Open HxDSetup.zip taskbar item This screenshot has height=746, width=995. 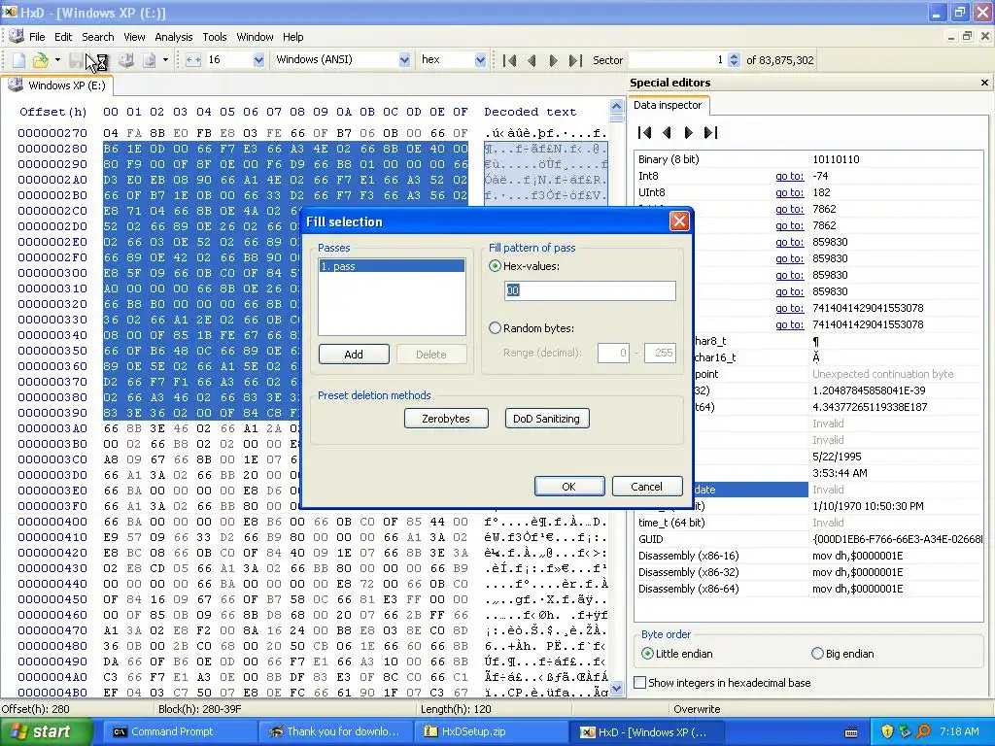pyautogui.click(x=491, y=732)
